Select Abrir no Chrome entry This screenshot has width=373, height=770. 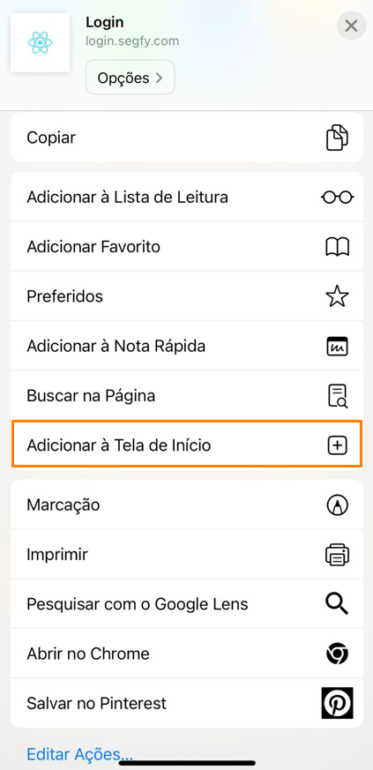[187, 654]
